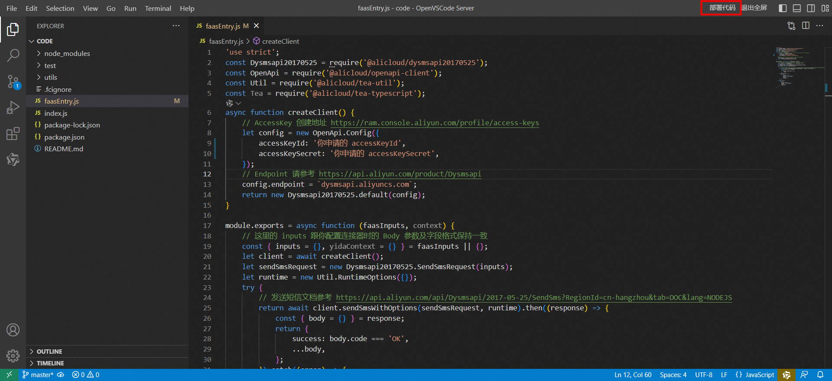
Task: Open changes compare icon in editor toolbar
Action: pos(791,26)
